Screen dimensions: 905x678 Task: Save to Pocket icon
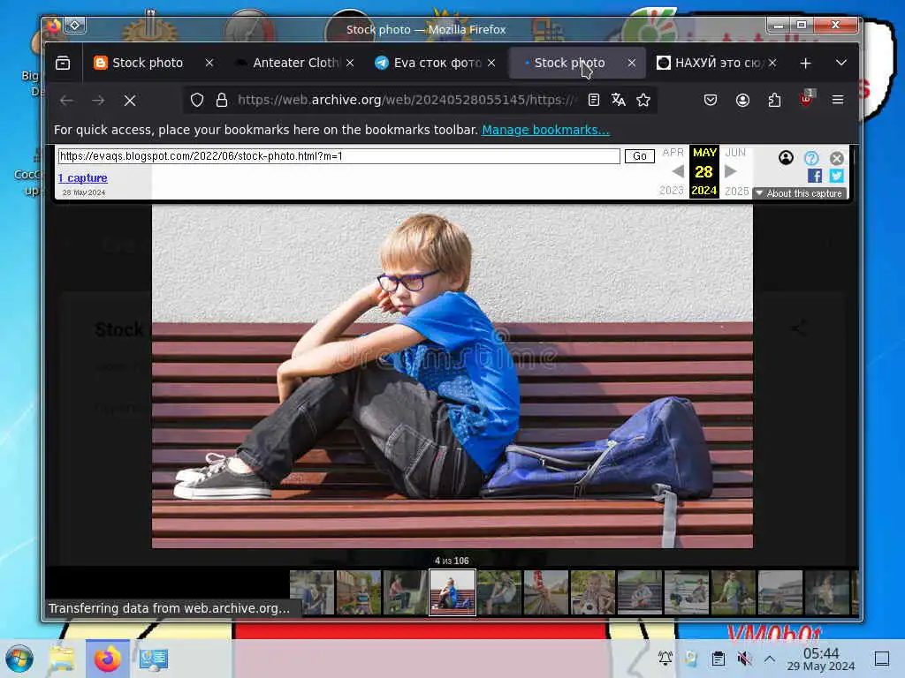point(711,100)
